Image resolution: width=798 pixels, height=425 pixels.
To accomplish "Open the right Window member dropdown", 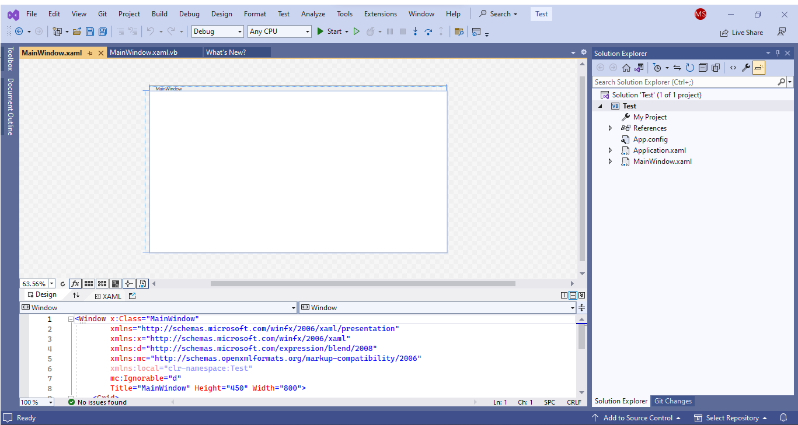I will coord(437,308).
